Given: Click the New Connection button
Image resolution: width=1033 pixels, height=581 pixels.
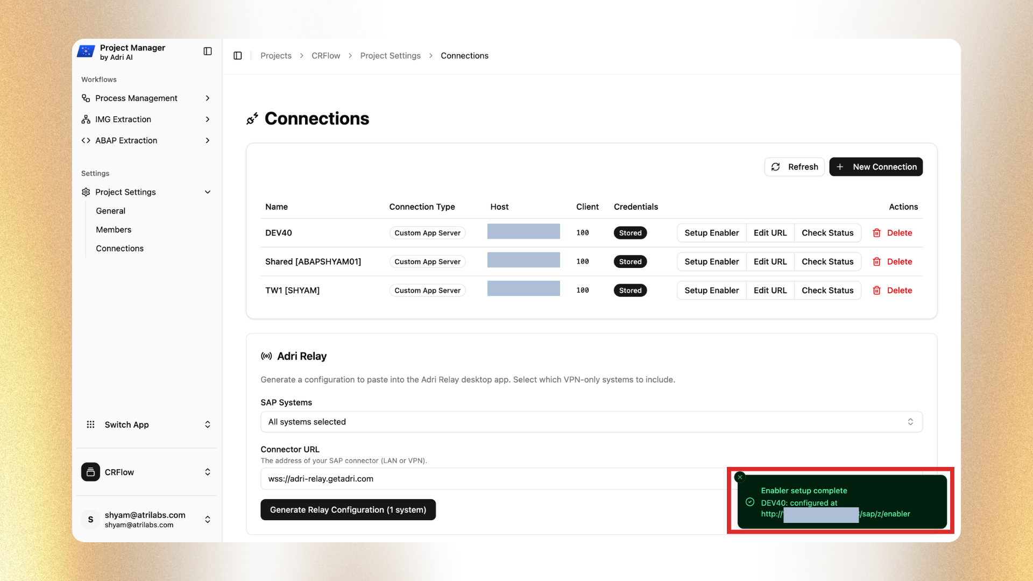Looking at the screenshot, I should [x=875, y=167].
